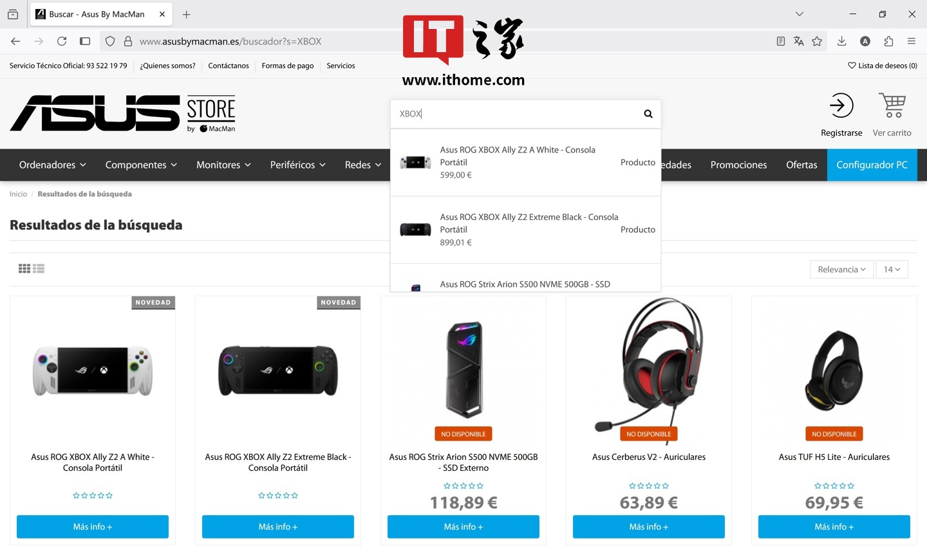Screen dimensions: 927x548
Task: Bookmark this page with star icon
Action: 817,41
